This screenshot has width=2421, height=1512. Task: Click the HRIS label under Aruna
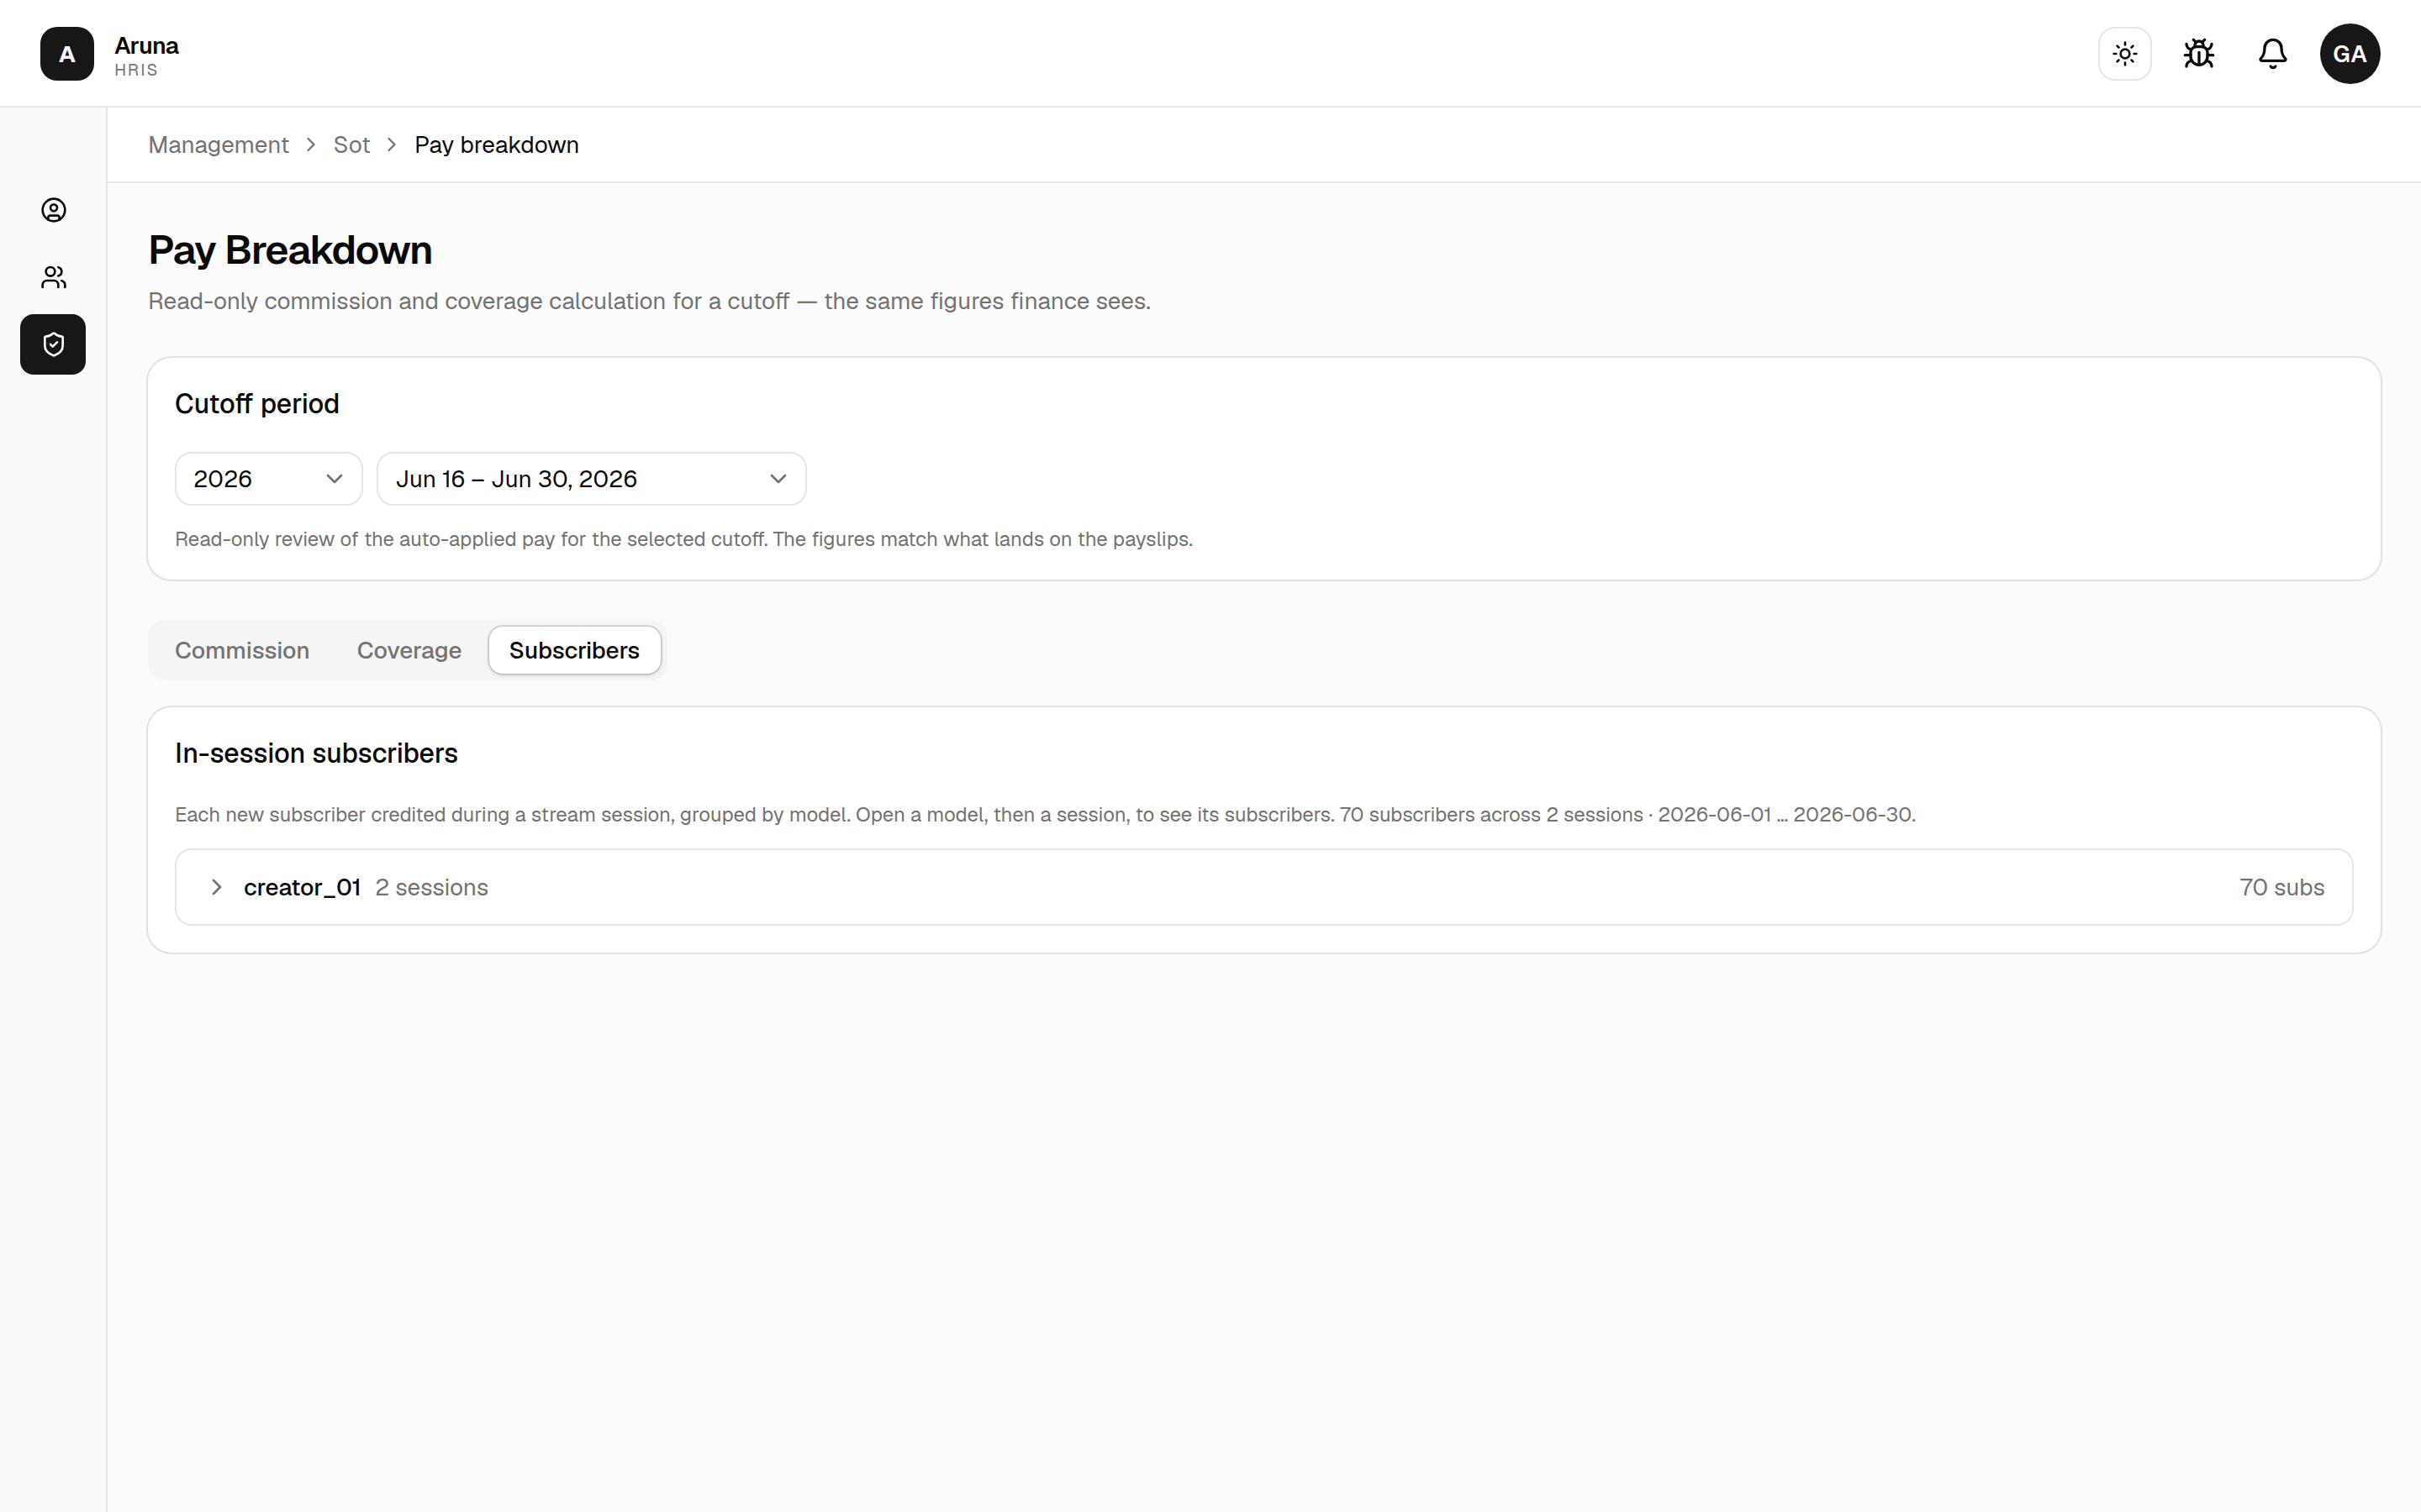click(136, 70)
